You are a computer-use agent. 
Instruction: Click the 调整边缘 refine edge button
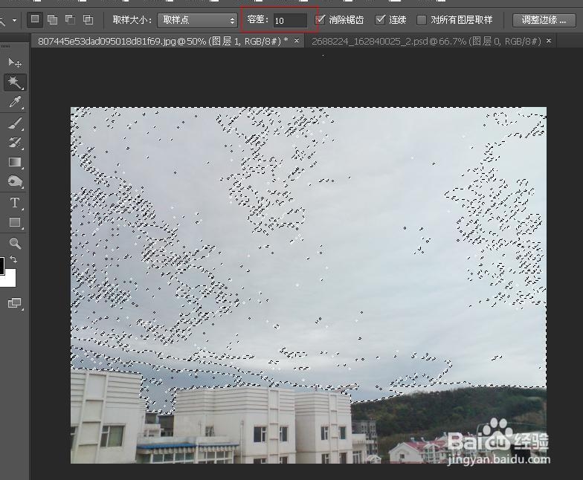[x=544, y=20]
